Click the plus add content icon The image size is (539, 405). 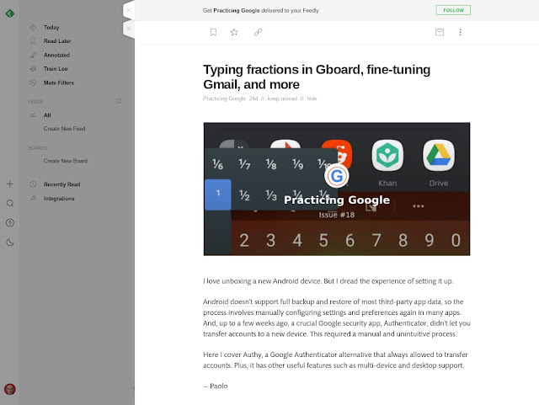click(x=10, y=184)
